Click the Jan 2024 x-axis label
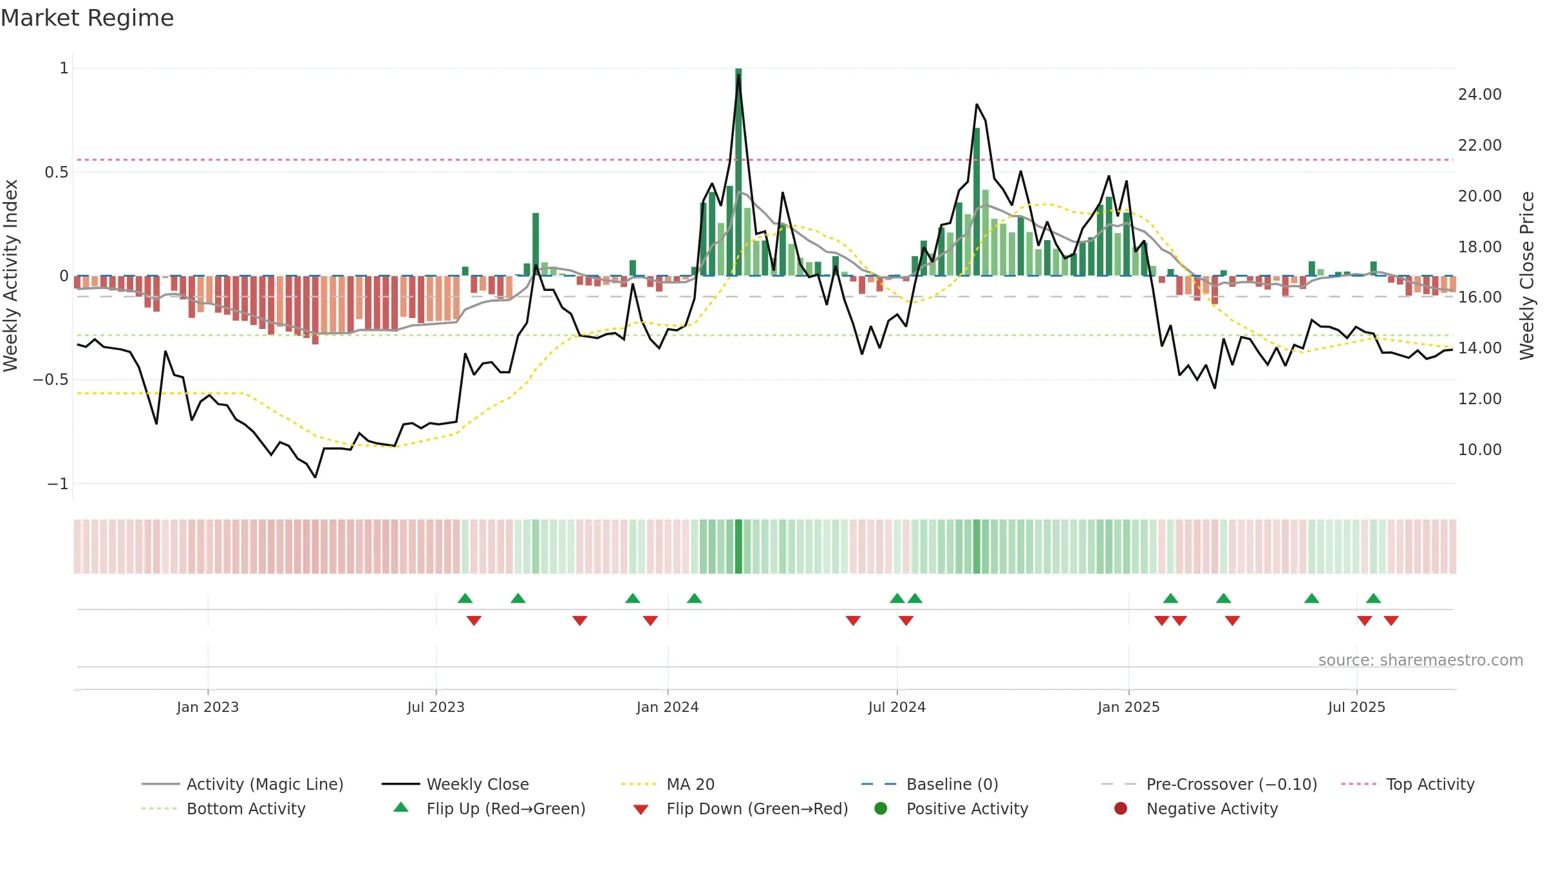This screenshot has width=1545, height=869. pyautogui.click(x=668, y=707)
